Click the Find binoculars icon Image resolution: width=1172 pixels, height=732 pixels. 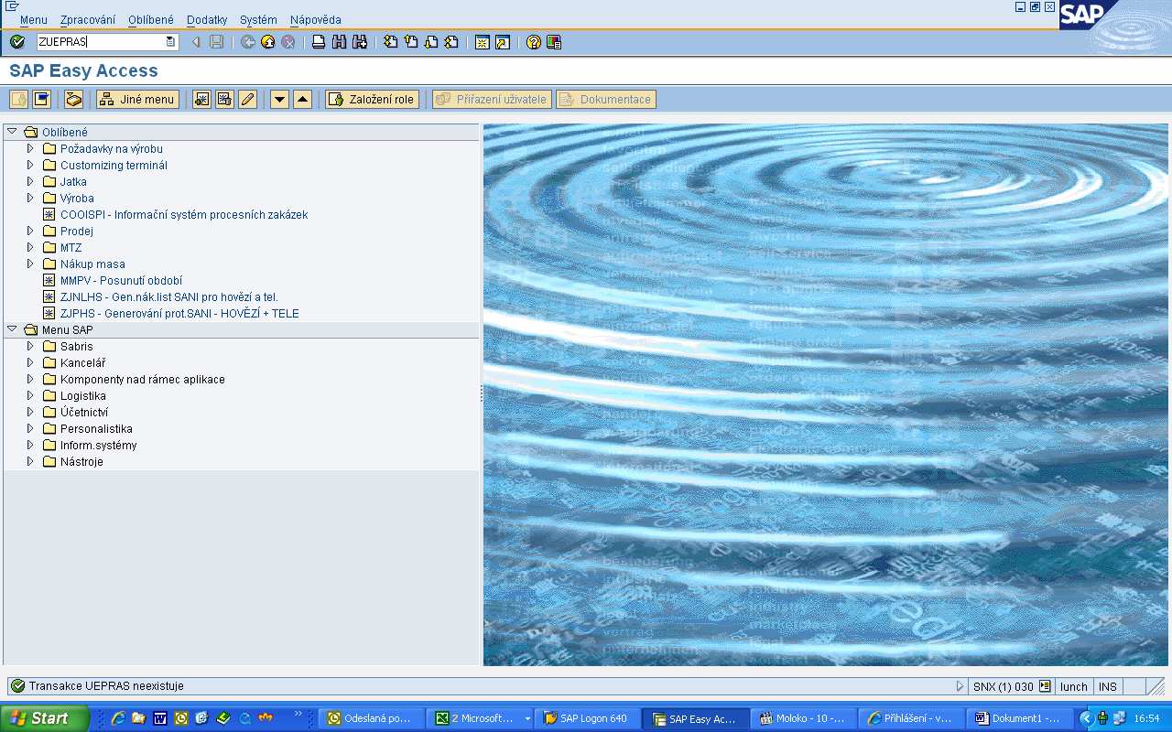click(339, 42)
